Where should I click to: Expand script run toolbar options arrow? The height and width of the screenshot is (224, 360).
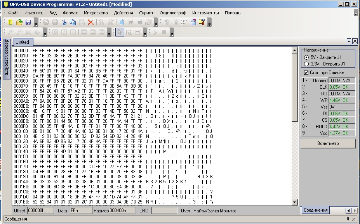point(172,33)
